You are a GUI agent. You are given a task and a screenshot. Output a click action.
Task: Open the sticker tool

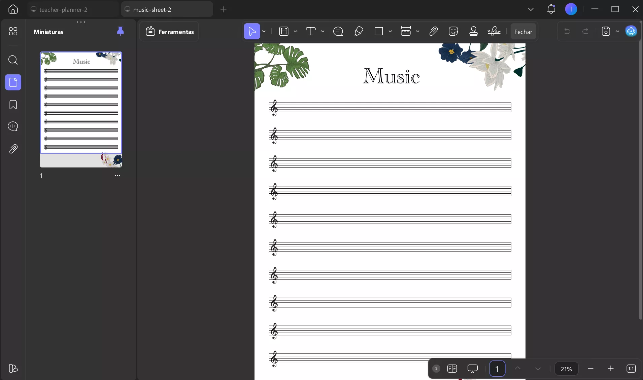coord(453,31)
